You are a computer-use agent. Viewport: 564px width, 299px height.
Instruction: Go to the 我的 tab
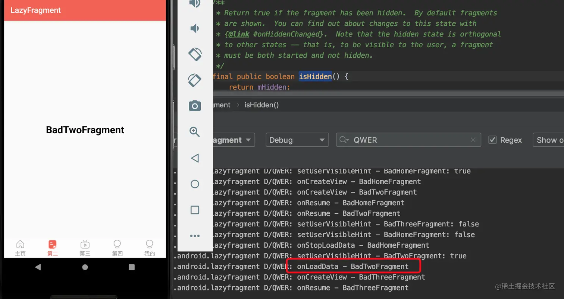point(150,248)
